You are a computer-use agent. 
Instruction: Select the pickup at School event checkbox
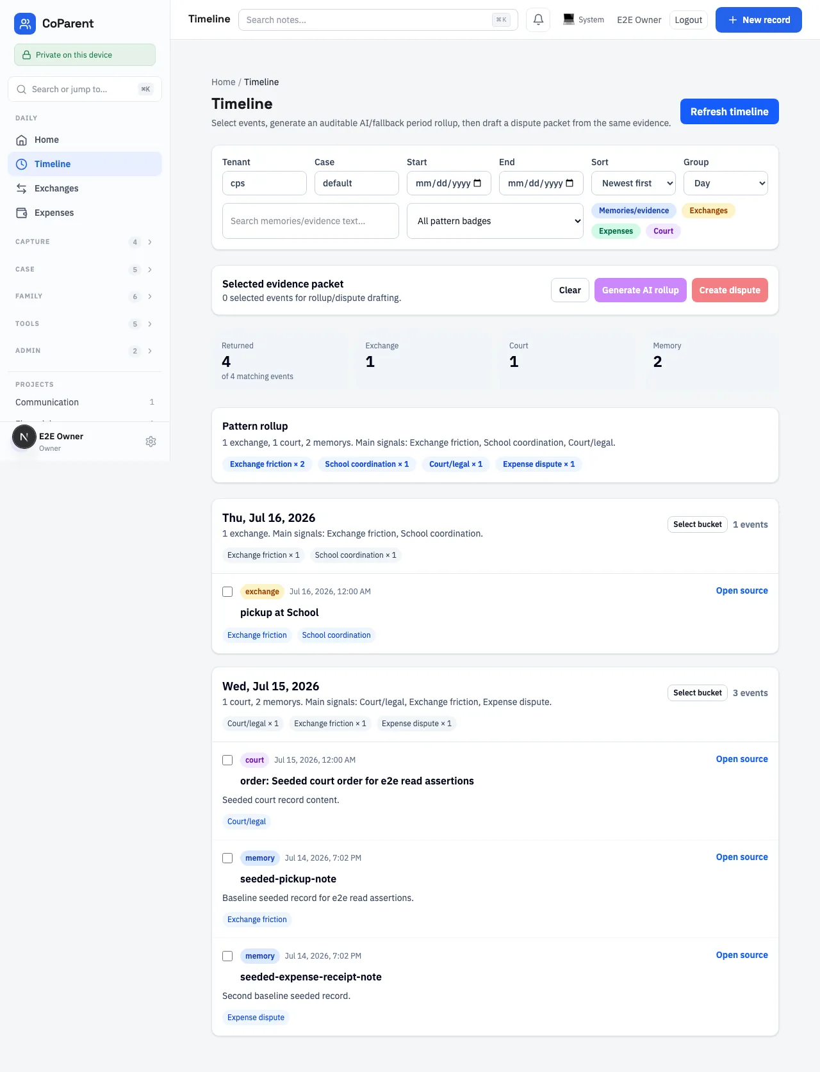point(227,592)
